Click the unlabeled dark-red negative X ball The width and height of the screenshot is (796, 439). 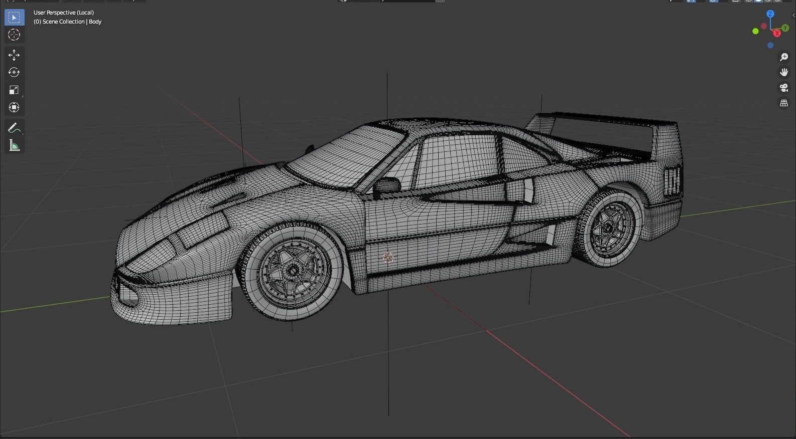(x=764, y=26)
